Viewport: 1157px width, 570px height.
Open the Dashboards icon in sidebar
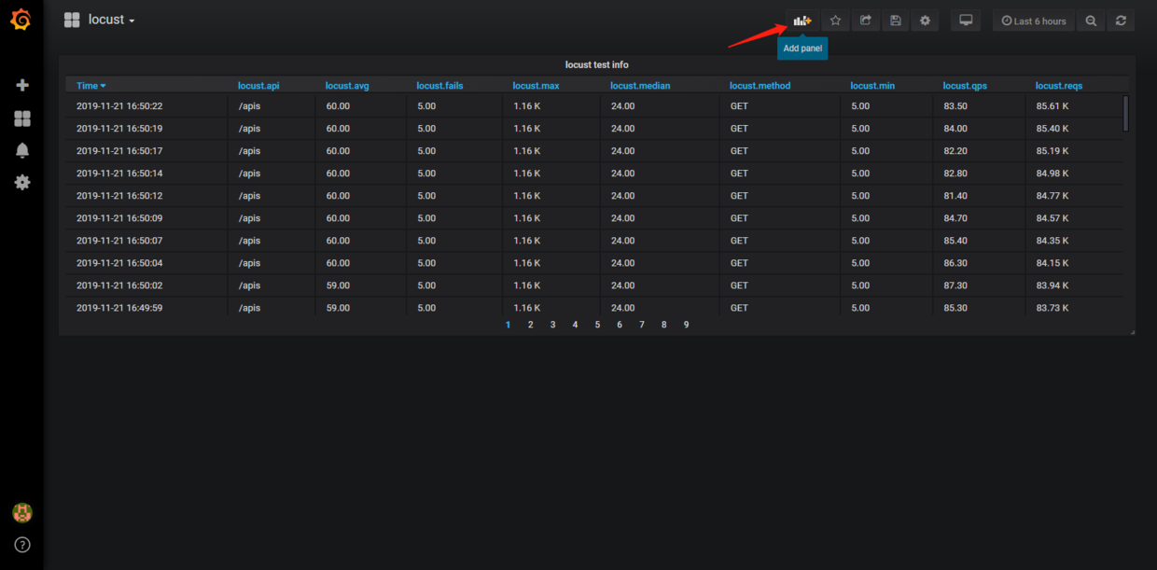[x=22, y=118]
